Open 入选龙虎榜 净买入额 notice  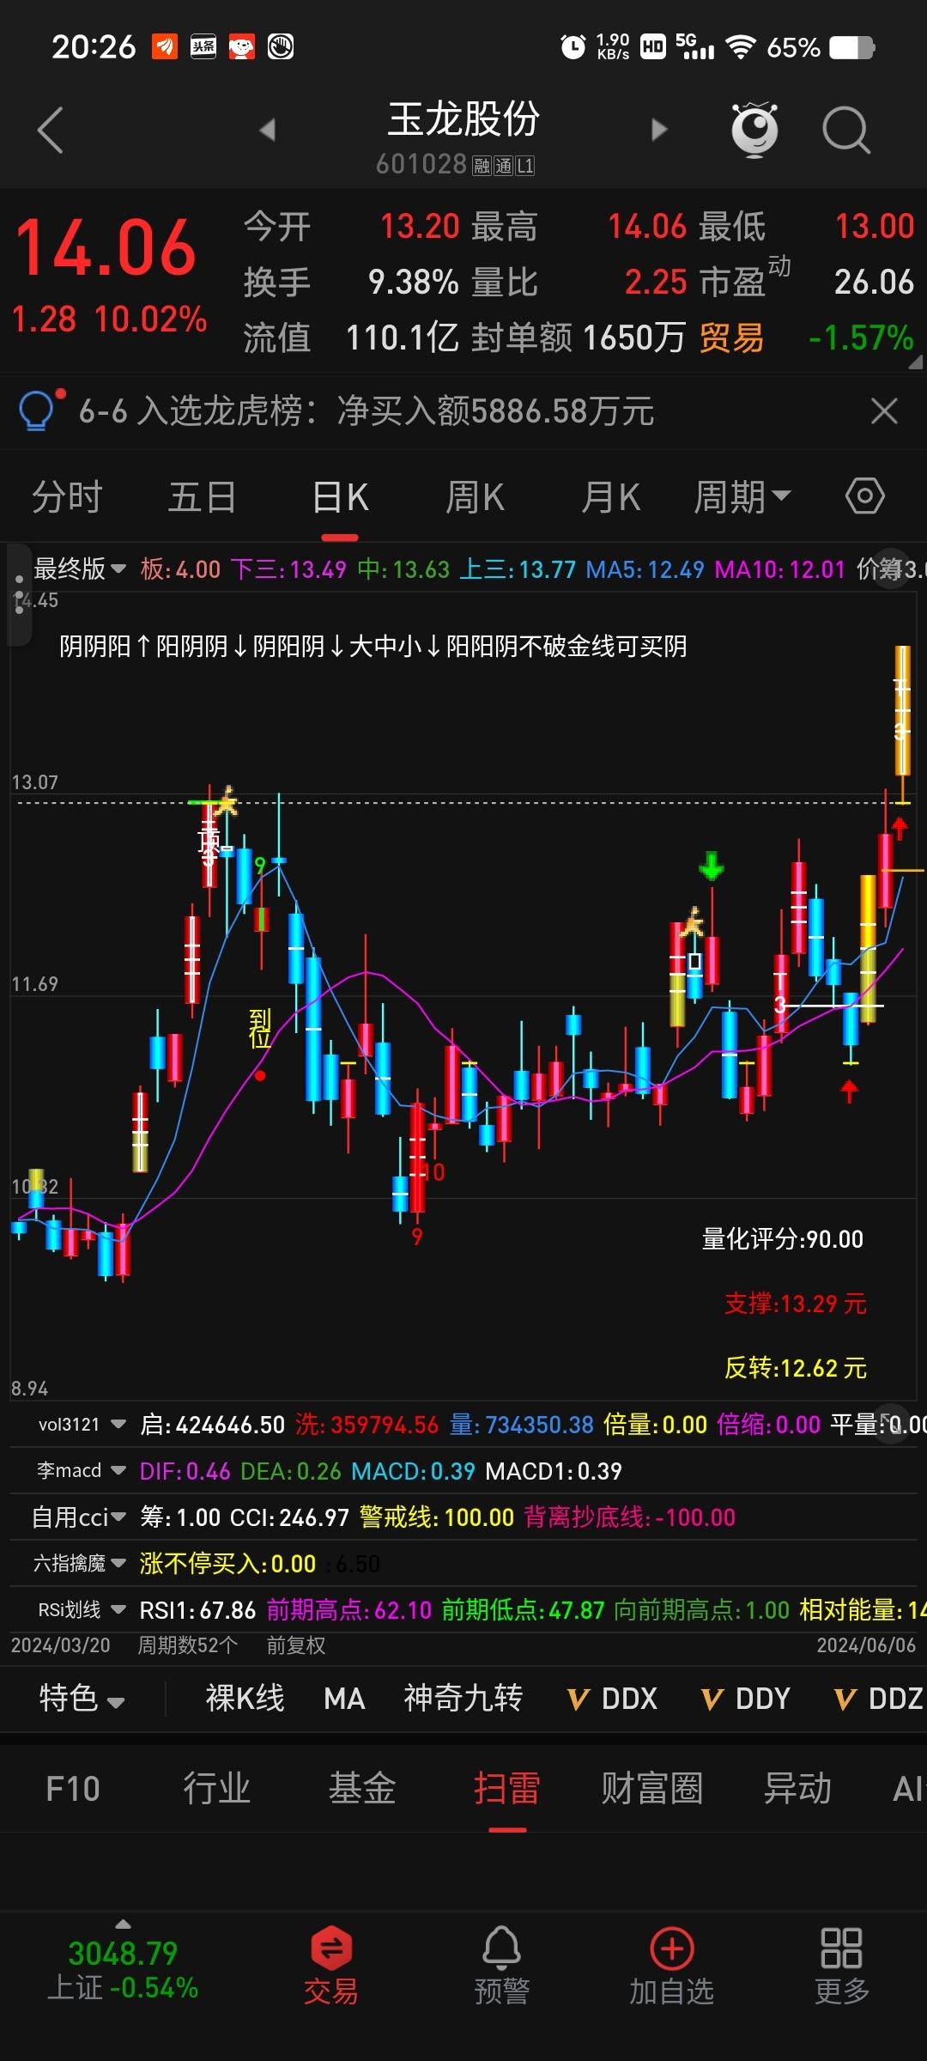point(367,411)
